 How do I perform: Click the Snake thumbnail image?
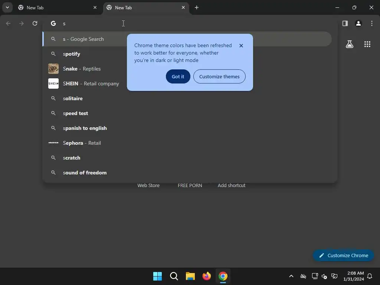[53, 69]
